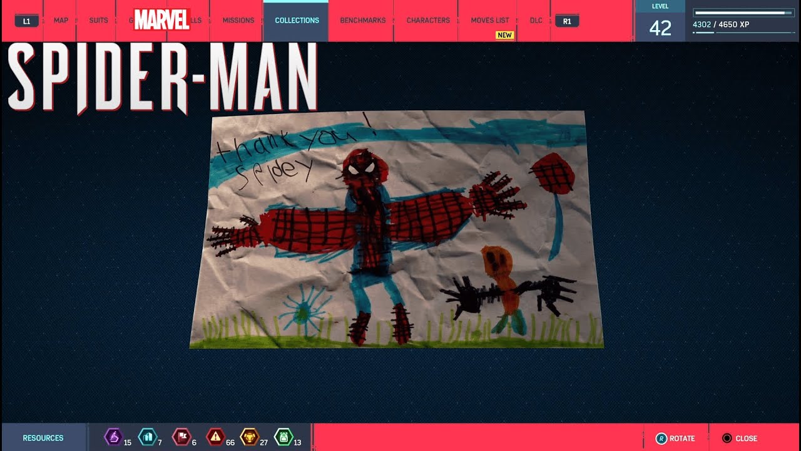Click the Resources label
The height and width of the screenshot is (451, 801).
(43, 438)
